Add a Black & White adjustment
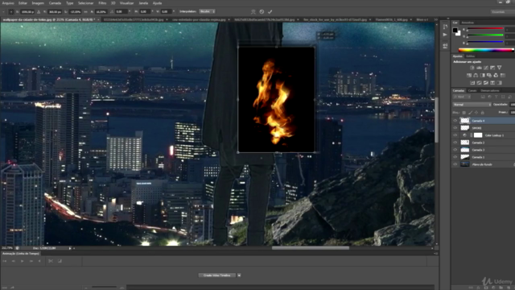Viewport: 515px width, 290px height. click(483, 75)
